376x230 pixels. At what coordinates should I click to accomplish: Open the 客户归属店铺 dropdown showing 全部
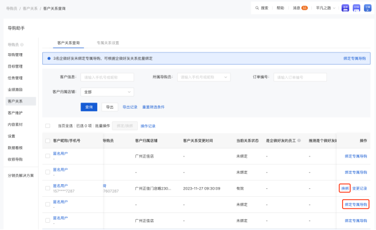pyautogui.click(x=107, y=92)
